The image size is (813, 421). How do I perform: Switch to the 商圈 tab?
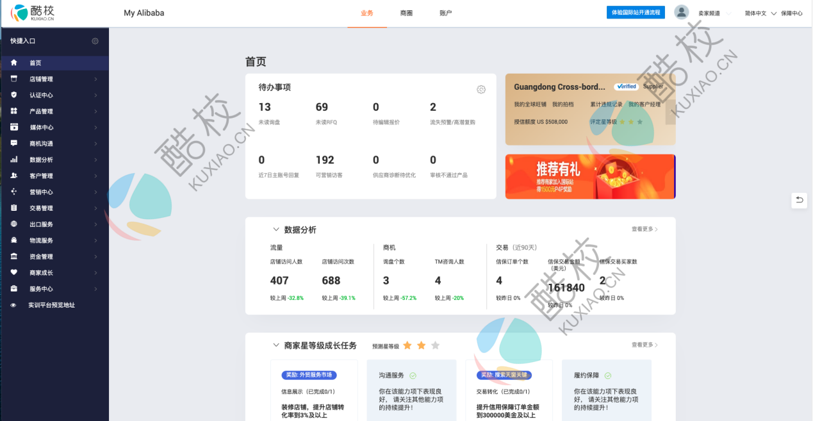pyautogui.click(x=406, y=13)
